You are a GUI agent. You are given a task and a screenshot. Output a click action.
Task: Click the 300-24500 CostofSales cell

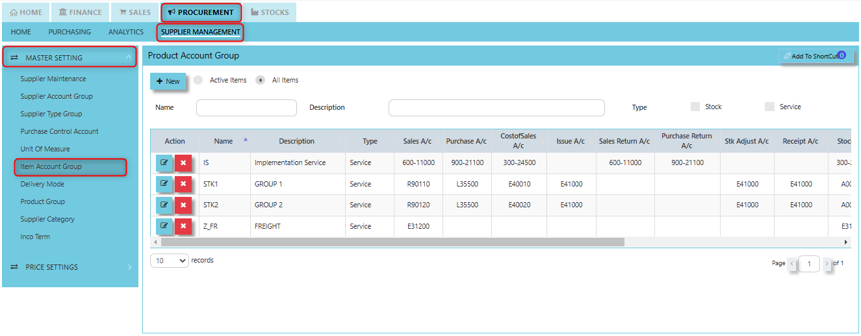(519, 162)
